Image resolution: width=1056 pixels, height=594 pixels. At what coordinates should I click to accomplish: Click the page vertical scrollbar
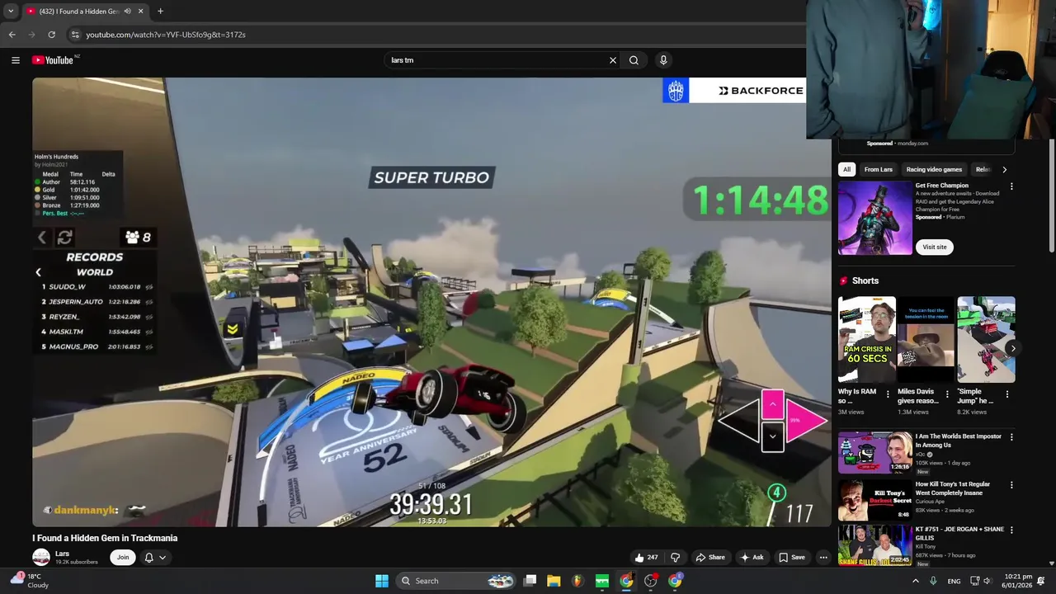point(1052,198)
